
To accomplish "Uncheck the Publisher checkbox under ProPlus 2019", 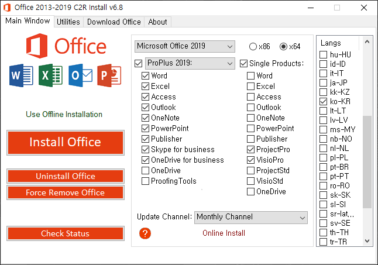I will [146, 139].
